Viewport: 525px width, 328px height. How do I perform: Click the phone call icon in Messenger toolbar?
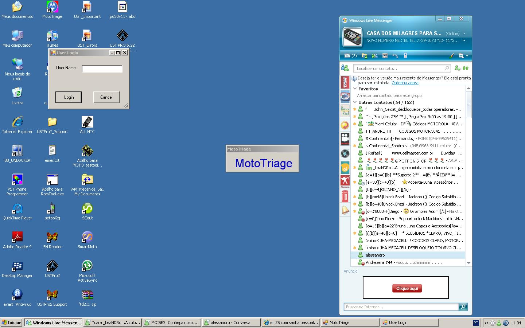[x=395, y=56]
